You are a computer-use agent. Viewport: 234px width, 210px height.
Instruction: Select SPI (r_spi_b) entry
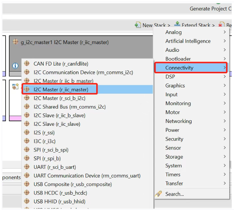point(87,158)
